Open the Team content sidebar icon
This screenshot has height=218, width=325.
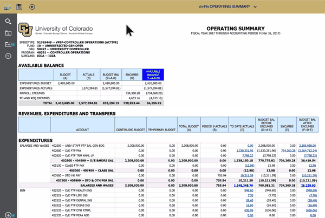(8, 44)
